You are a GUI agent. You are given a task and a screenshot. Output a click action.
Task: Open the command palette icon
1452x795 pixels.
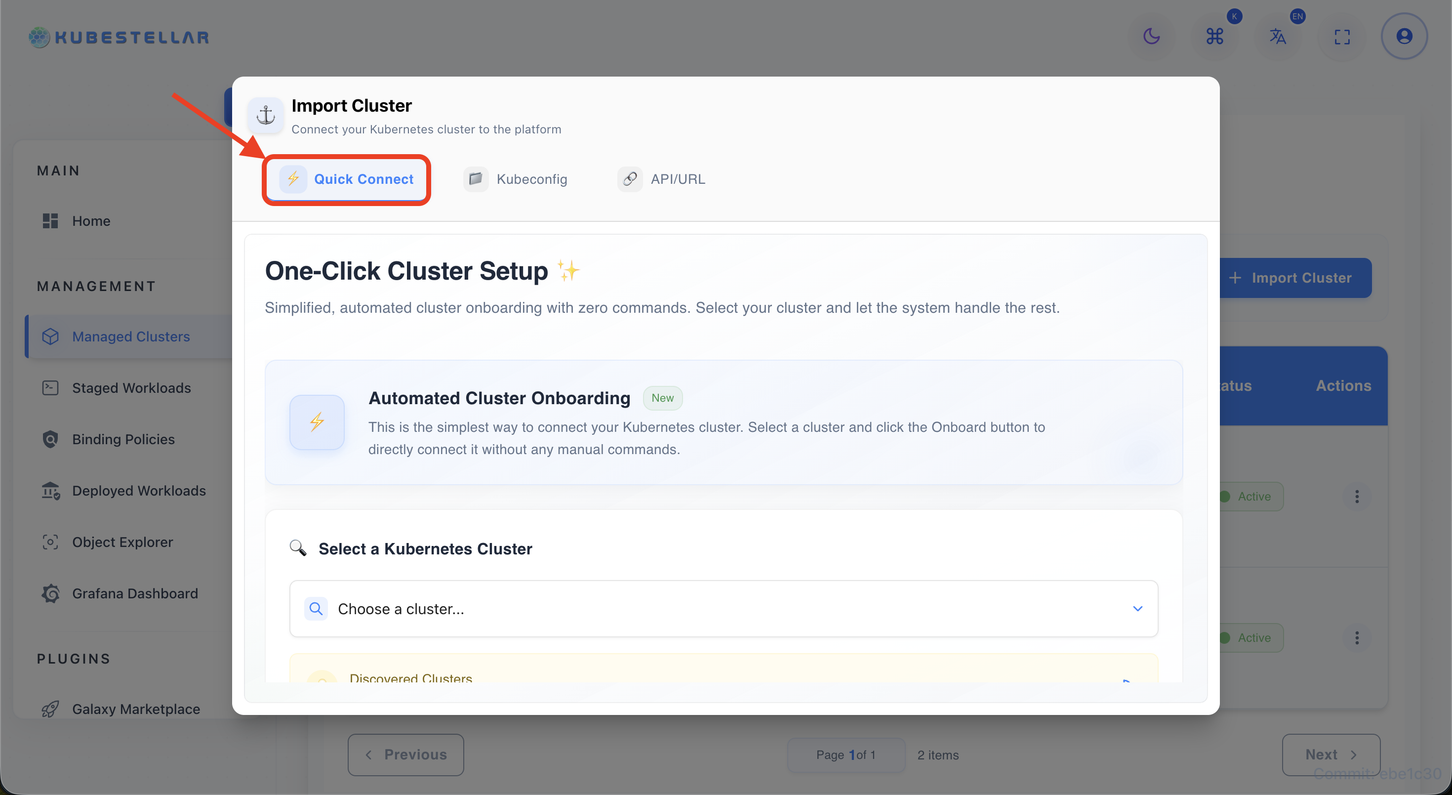pyautogui.click(x=1215, y=36)
